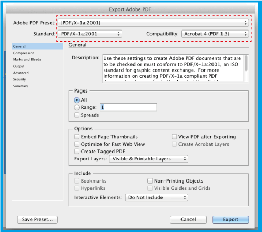The image size is (262, 232).
Task: Toggle the Bookmarks checkbox
Action: pos(77,181)
